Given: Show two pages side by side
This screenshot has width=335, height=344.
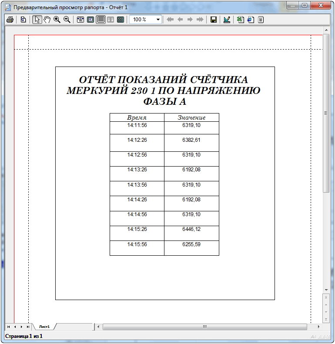Looking at the screenshot, I should [x=111, y=20].
